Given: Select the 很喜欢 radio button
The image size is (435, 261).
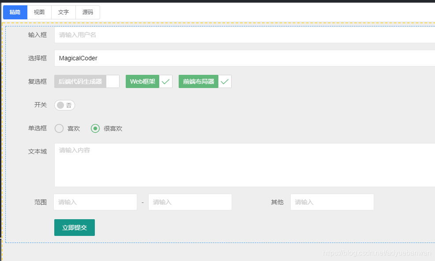Looking at the screenshot, I should pos(107,129).
